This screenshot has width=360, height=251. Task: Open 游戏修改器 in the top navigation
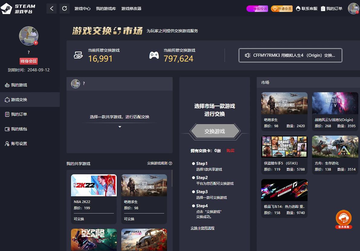pos(131,8)
